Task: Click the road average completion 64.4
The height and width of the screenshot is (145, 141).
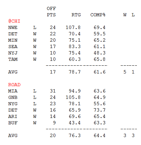Action: pos(100,136)
